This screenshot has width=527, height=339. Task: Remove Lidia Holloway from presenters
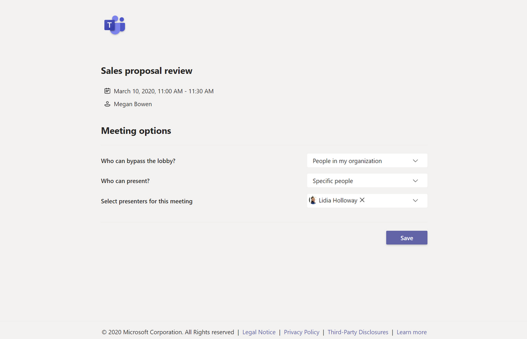pos(362,200)
